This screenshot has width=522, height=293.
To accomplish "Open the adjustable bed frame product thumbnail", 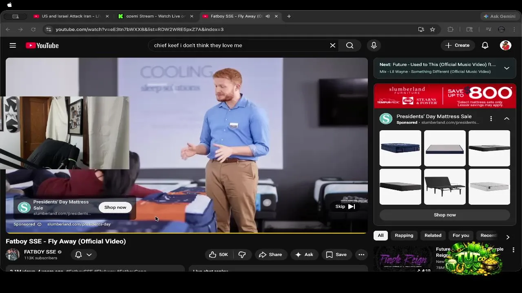I will [x=445, y=187].
